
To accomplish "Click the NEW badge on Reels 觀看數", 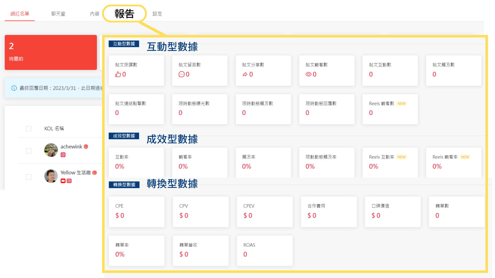I will point(401,104).
